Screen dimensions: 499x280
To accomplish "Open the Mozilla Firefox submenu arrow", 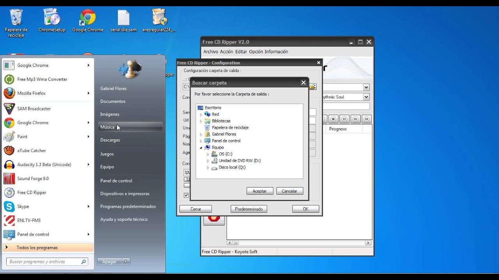I will pos(88,93).
